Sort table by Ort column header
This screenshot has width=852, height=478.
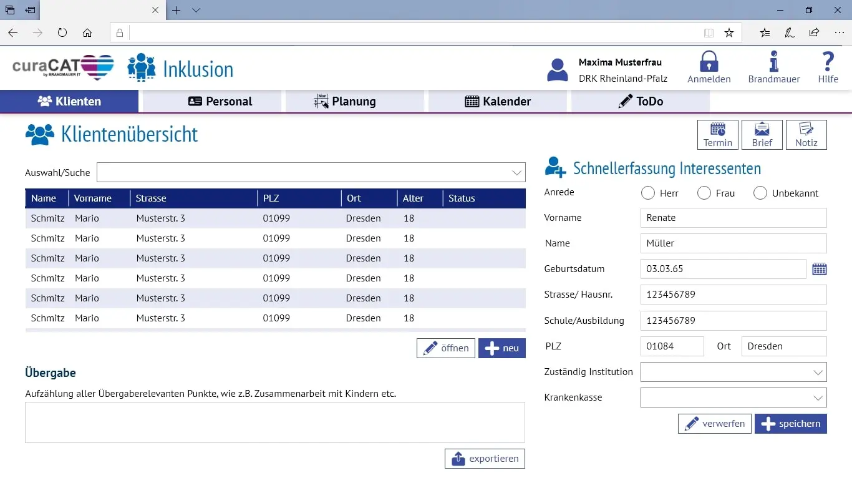pos(369,198)
